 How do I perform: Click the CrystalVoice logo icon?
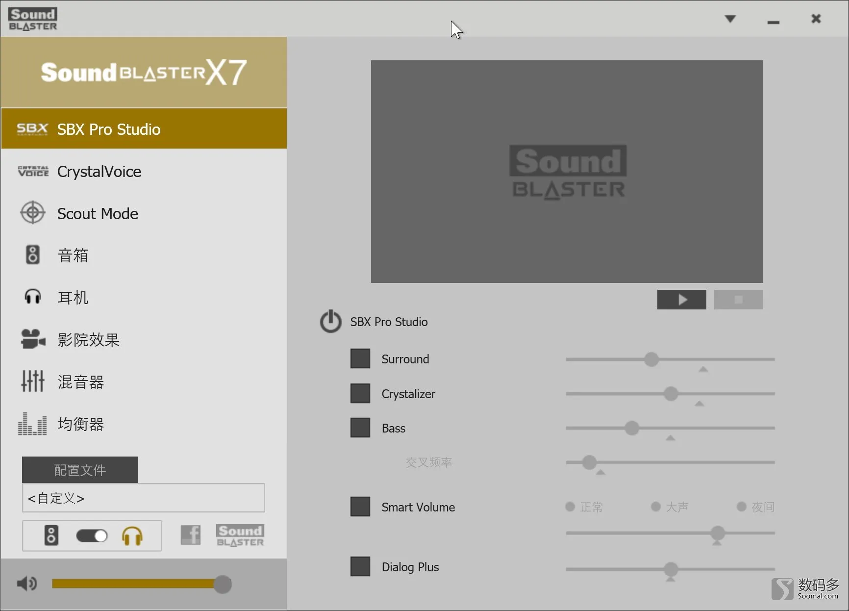pyautogui.click(x=33, y=171)
